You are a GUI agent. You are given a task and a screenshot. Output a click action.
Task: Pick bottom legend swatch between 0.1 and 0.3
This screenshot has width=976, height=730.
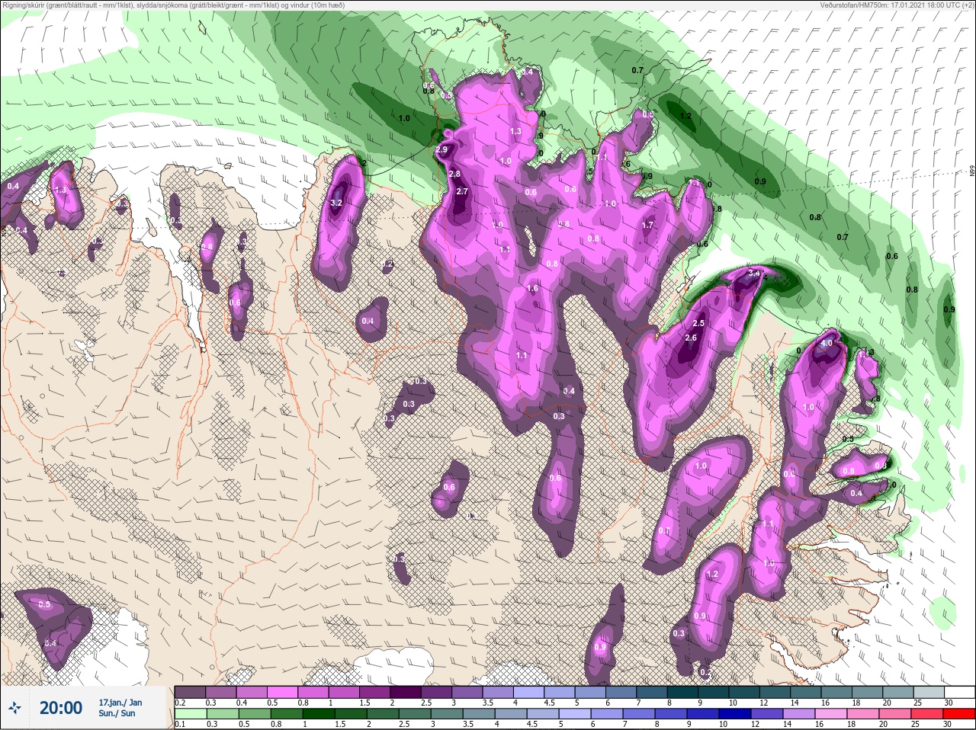point(190,714)
